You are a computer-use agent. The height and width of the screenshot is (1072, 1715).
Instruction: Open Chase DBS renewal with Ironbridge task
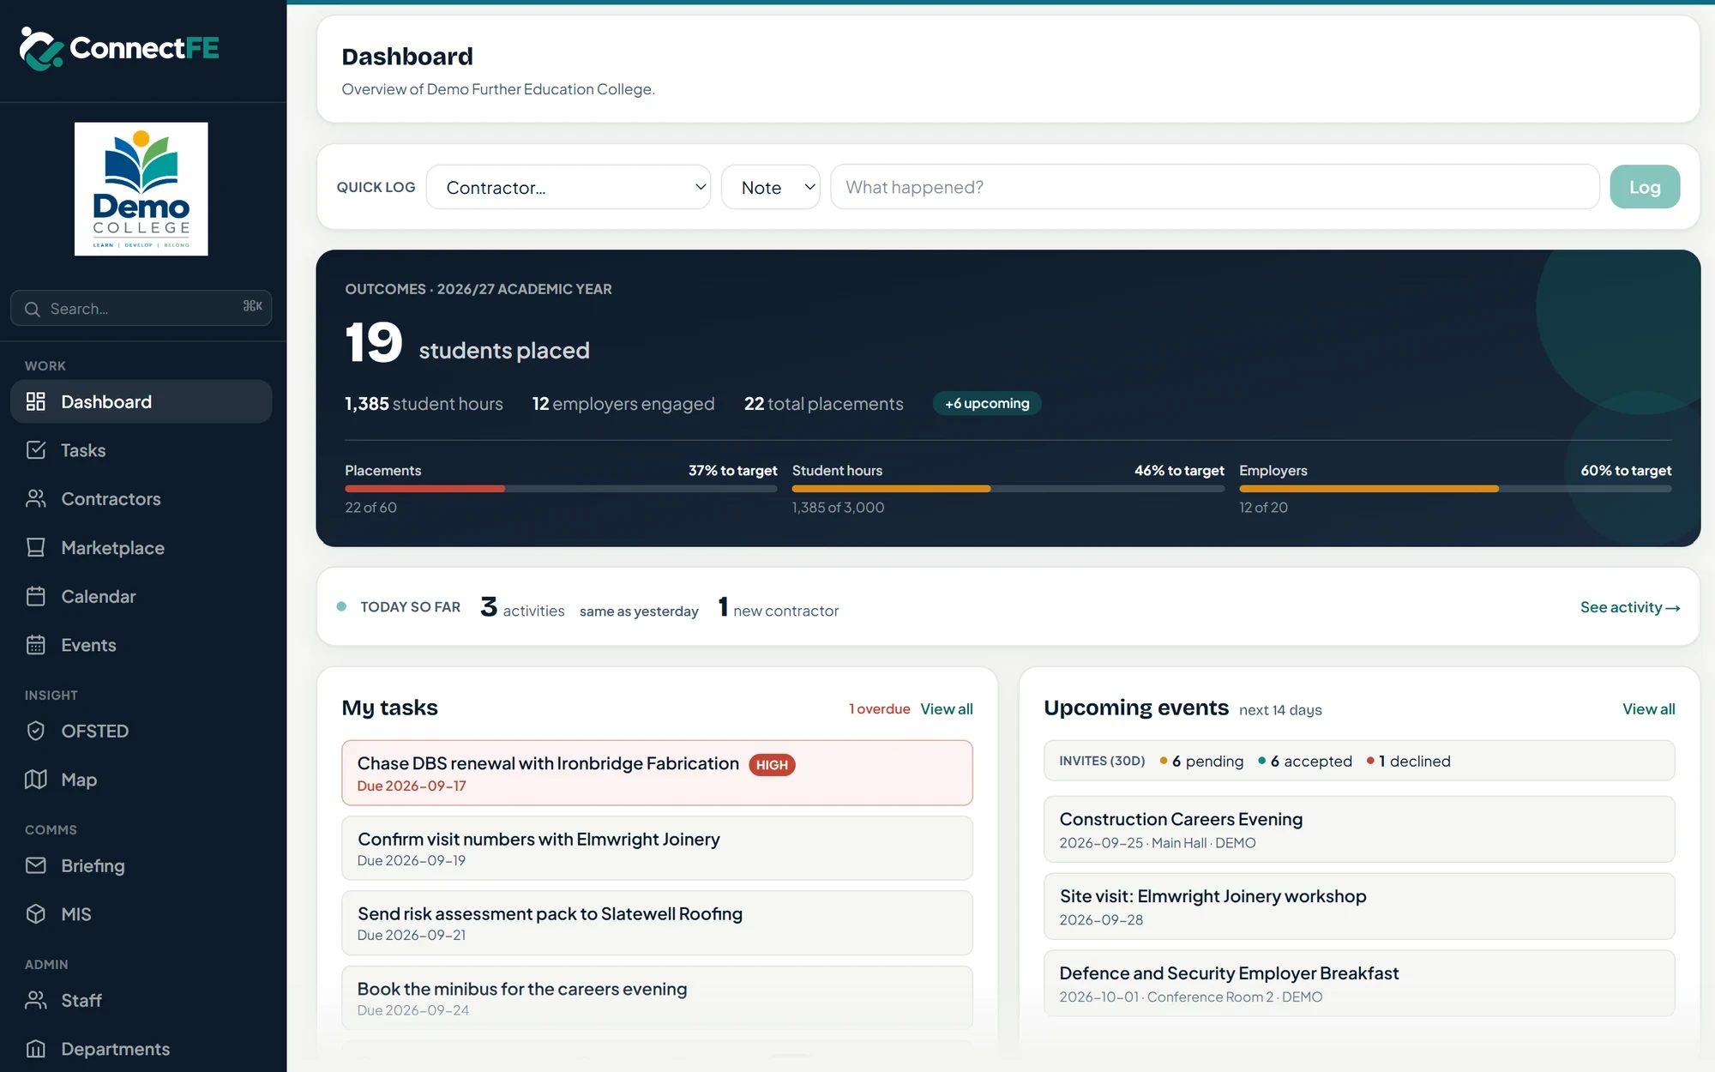pos(657,773)
